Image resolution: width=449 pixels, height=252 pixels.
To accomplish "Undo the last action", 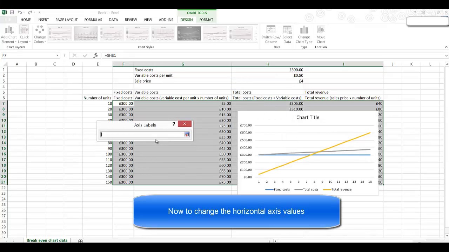I will click(20, 13).
